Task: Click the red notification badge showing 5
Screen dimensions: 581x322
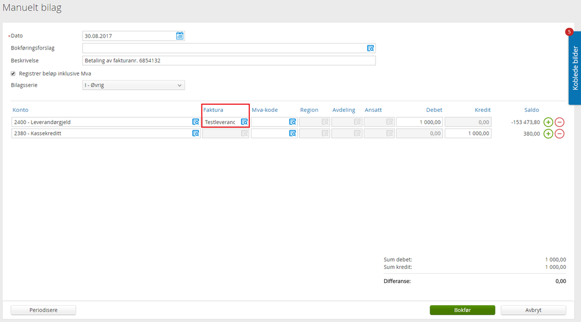Action: coord(569,32)
